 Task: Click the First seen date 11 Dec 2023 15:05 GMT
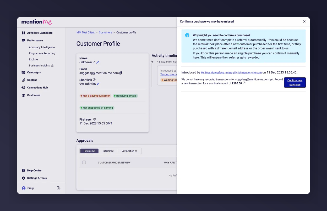click(x=96, y=123)
